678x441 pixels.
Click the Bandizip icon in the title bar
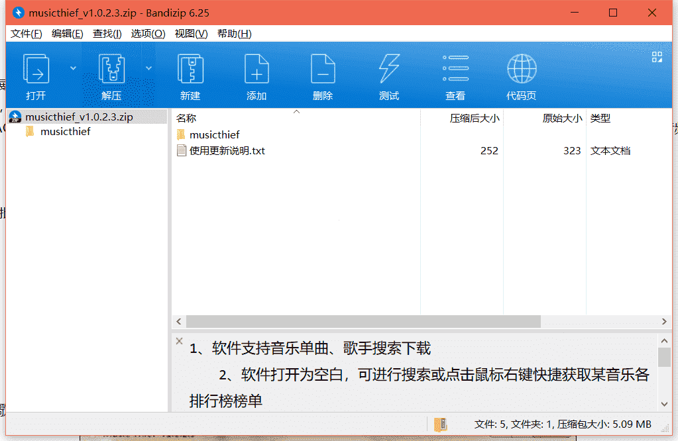[x=19, y=13]
